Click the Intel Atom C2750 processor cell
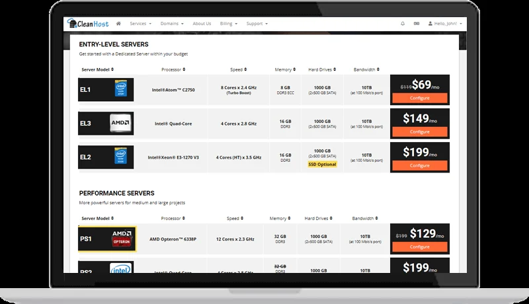The height and width of the screenshot is (304, 529). pyautogui.click(x=173, y=90)
